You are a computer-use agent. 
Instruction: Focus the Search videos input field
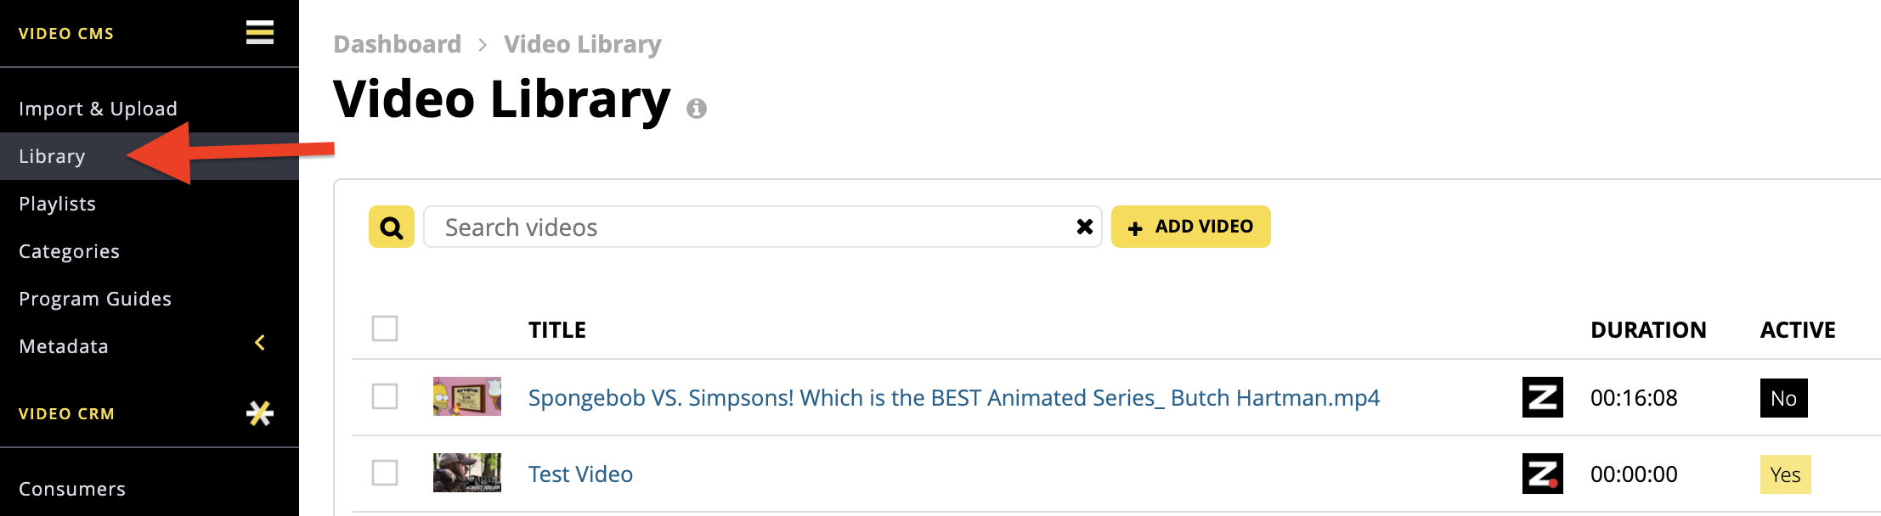click(748, 227)
